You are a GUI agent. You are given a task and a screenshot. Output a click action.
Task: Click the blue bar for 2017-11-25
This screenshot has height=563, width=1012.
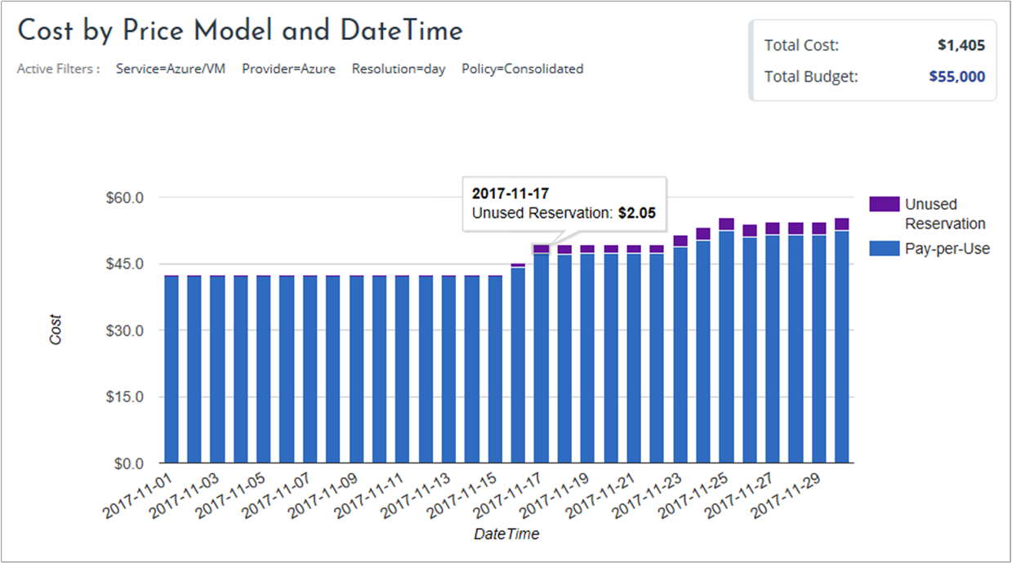point(727,348)
